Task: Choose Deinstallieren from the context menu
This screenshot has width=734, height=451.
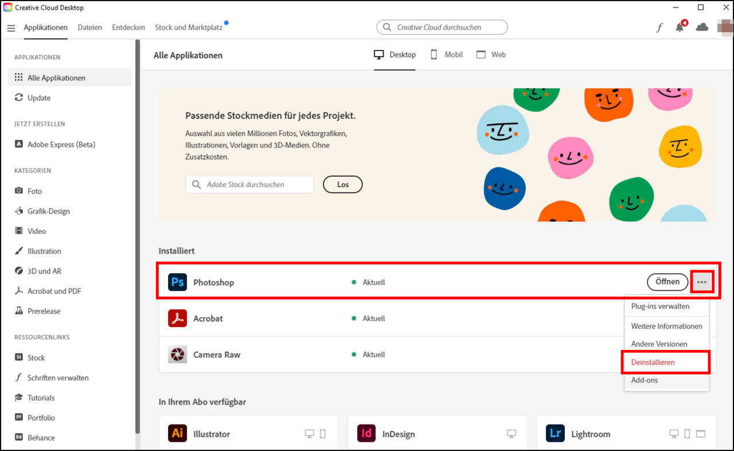Action: coord(653,362)
